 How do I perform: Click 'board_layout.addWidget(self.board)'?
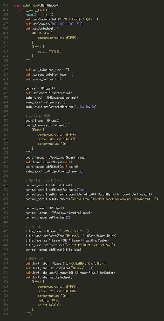52,166
